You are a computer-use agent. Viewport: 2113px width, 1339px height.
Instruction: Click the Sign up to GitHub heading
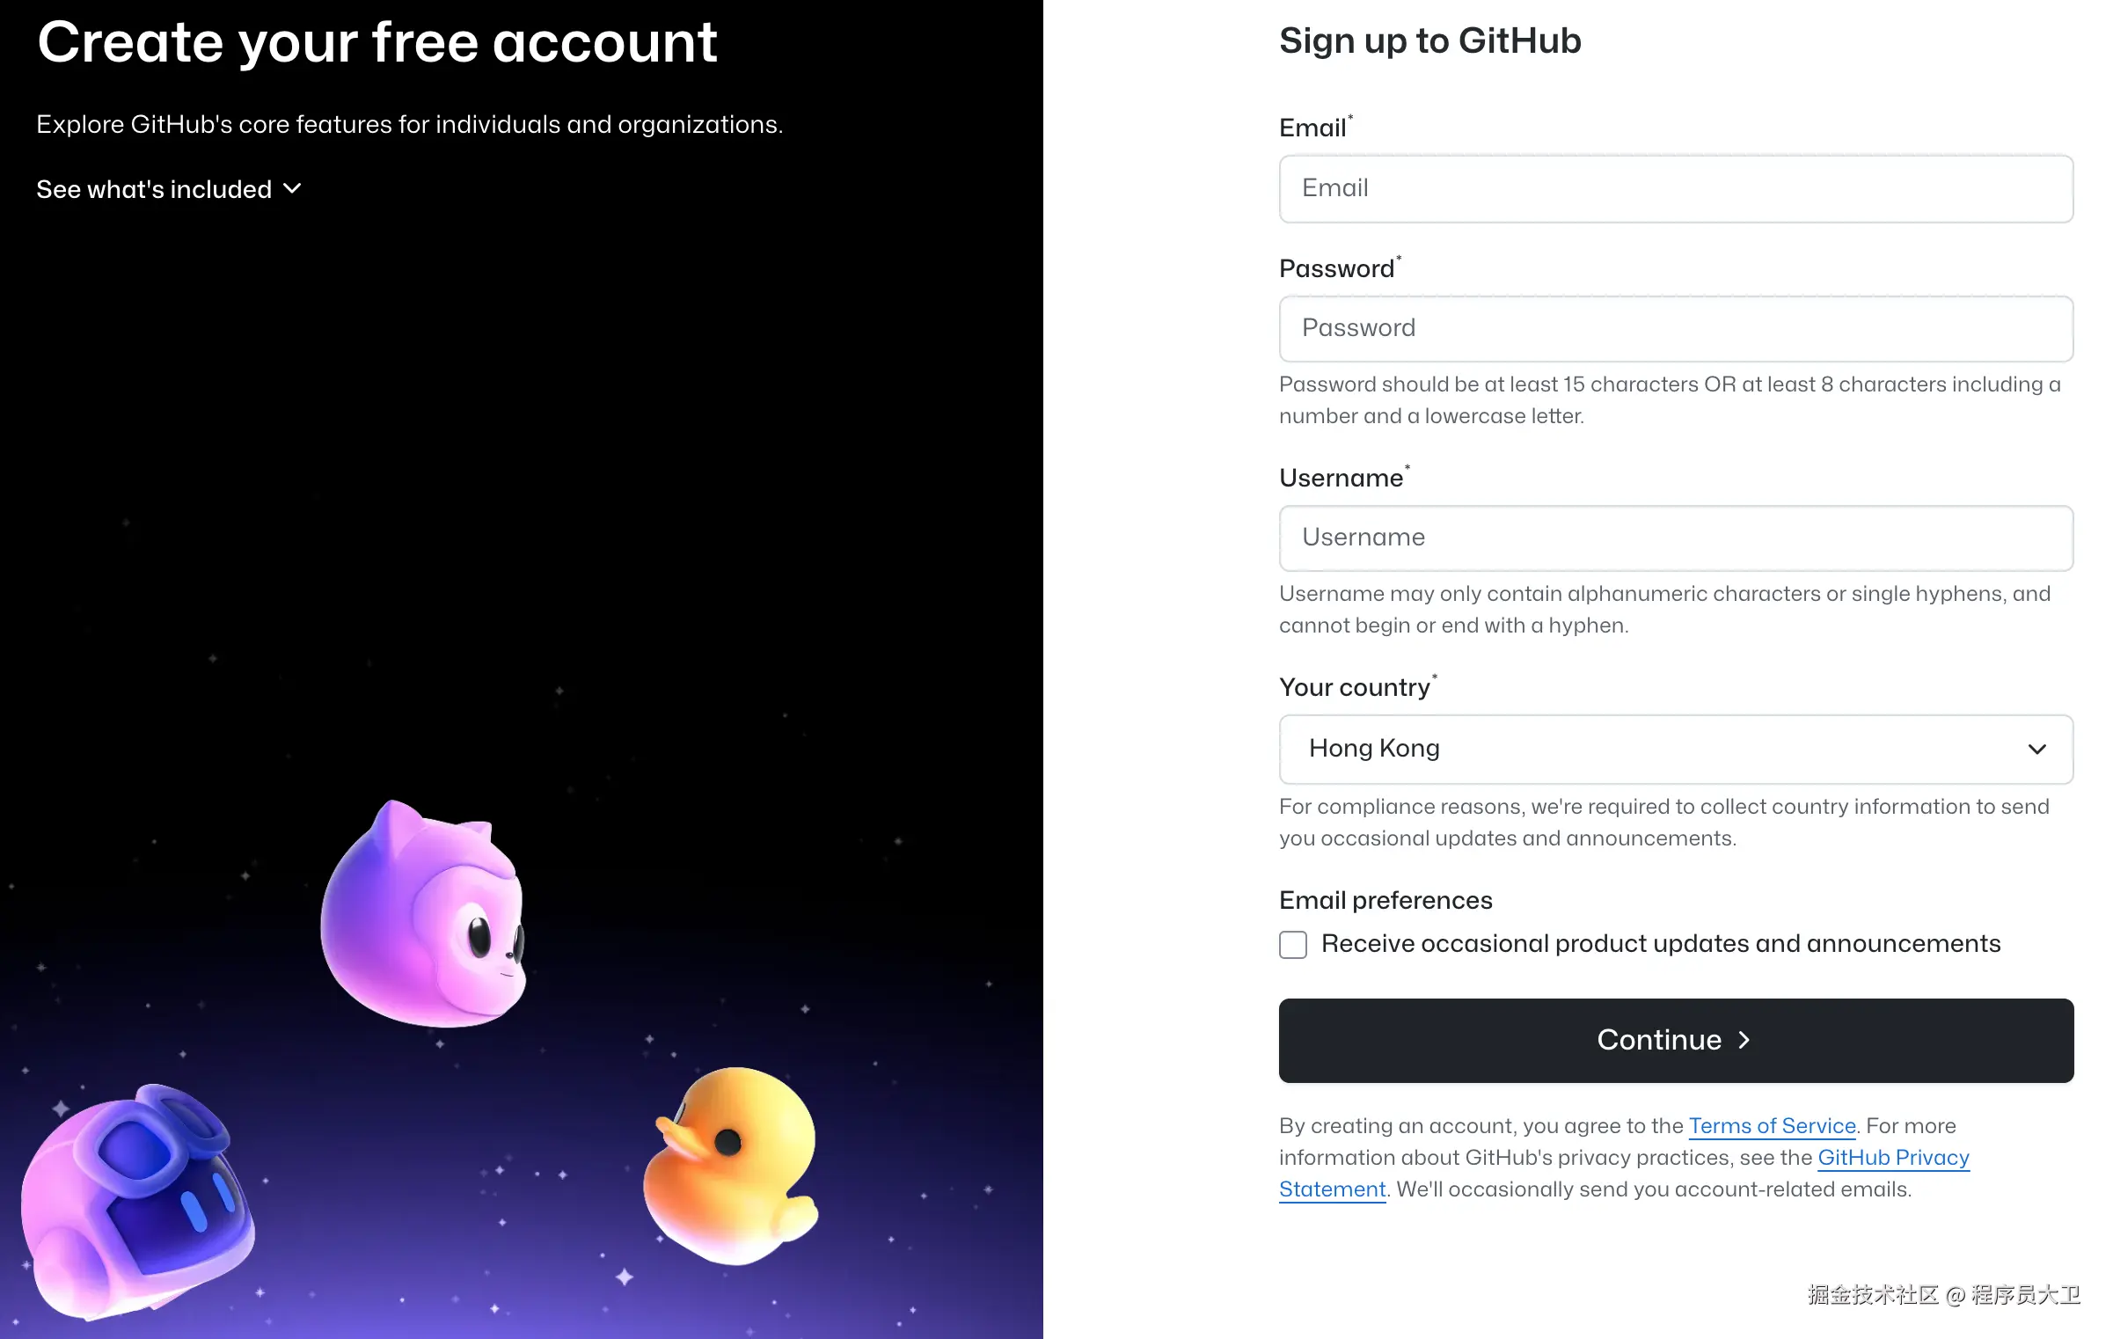click(1429, 41)
